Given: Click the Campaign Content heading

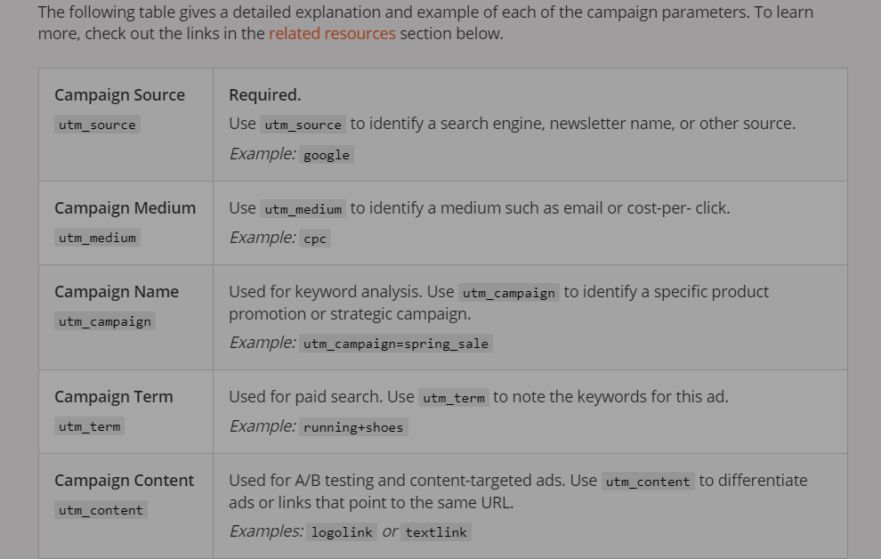Looking at the screenshot, I should [x=125, y=481].
